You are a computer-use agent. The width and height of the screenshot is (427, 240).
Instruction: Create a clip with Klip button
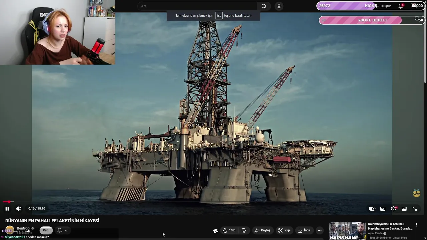point(284,230)
